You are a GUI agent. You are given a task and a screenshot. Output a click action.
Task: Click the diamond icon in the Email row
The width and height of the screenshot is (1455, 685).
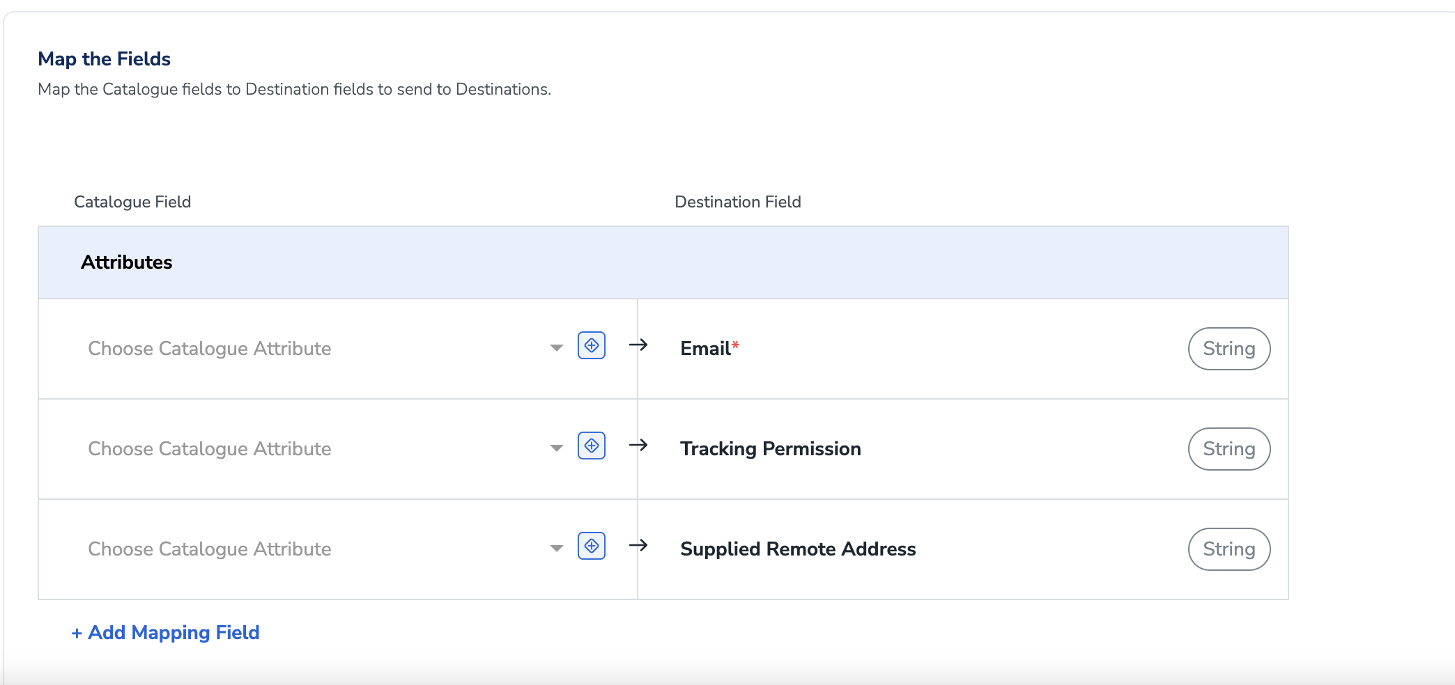[x=592, y=345]
